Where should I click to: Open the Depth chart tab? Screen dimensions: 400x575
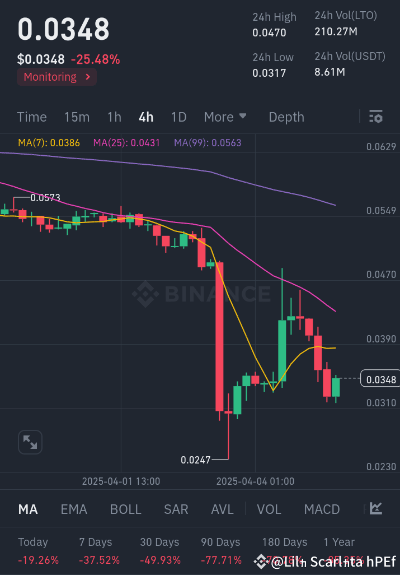click(286, 117)
